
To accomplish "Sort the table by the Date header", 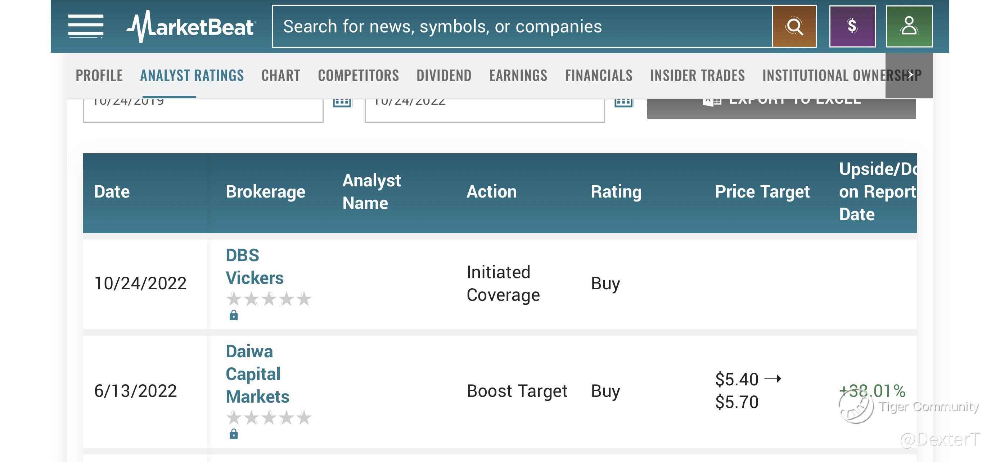I will click(x=112, y=192).
